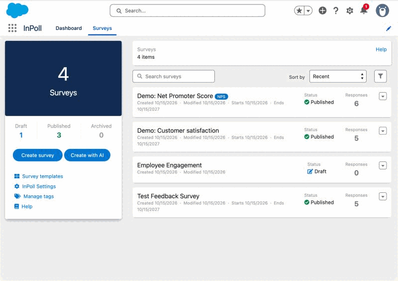
Task: Click responses count 5 for Customer satisfaction
Action: click(356, 138)
